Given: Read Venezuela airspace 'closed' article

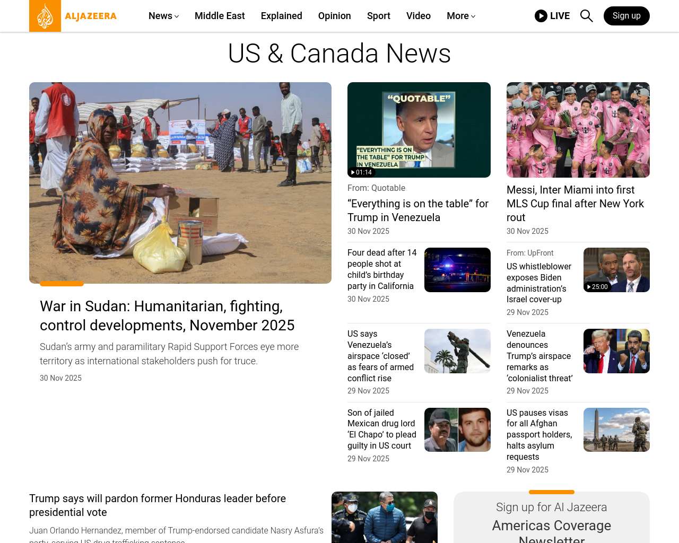Looking at the screenshot, I should [380, 356].
